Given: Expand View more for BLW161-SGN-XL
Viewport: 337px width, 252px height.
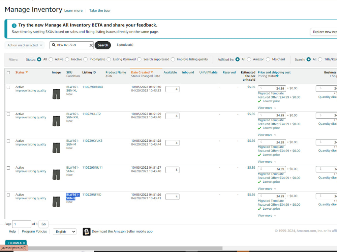Looking at the screenshot, I should [267, 108].
